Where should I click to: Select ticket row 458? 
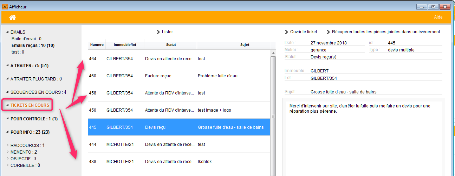[x=179, y=93]
